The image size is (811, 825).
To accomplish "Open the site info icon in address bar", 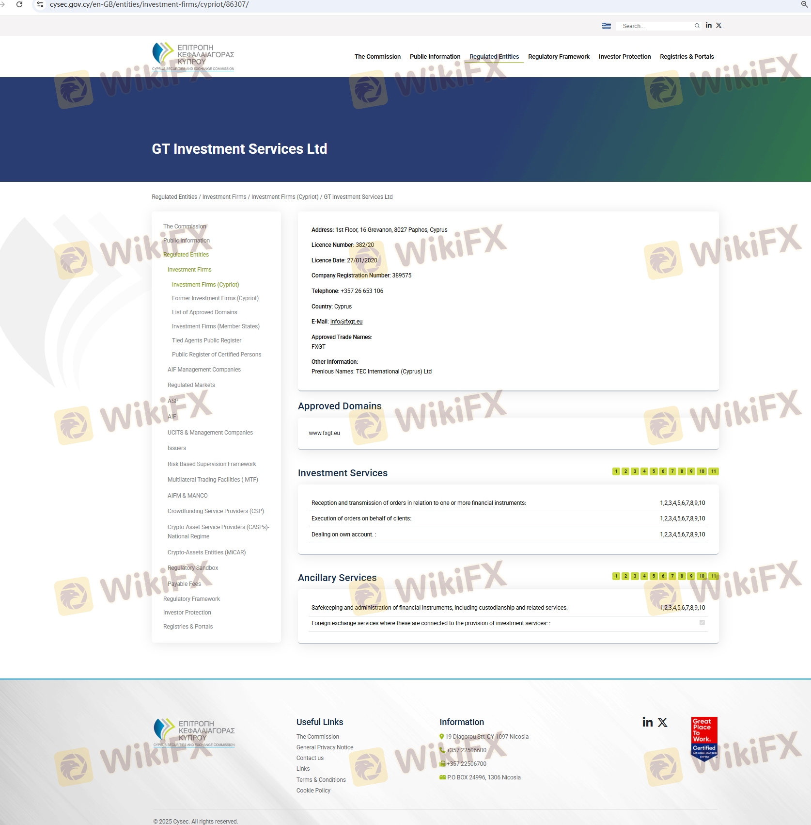I will pos(40,4).
